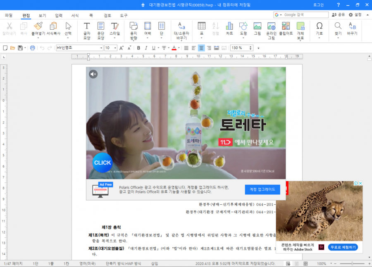This screenshot has width=372, height=267.
Task: Toggle Justify alignment
Action: [186, 48]
